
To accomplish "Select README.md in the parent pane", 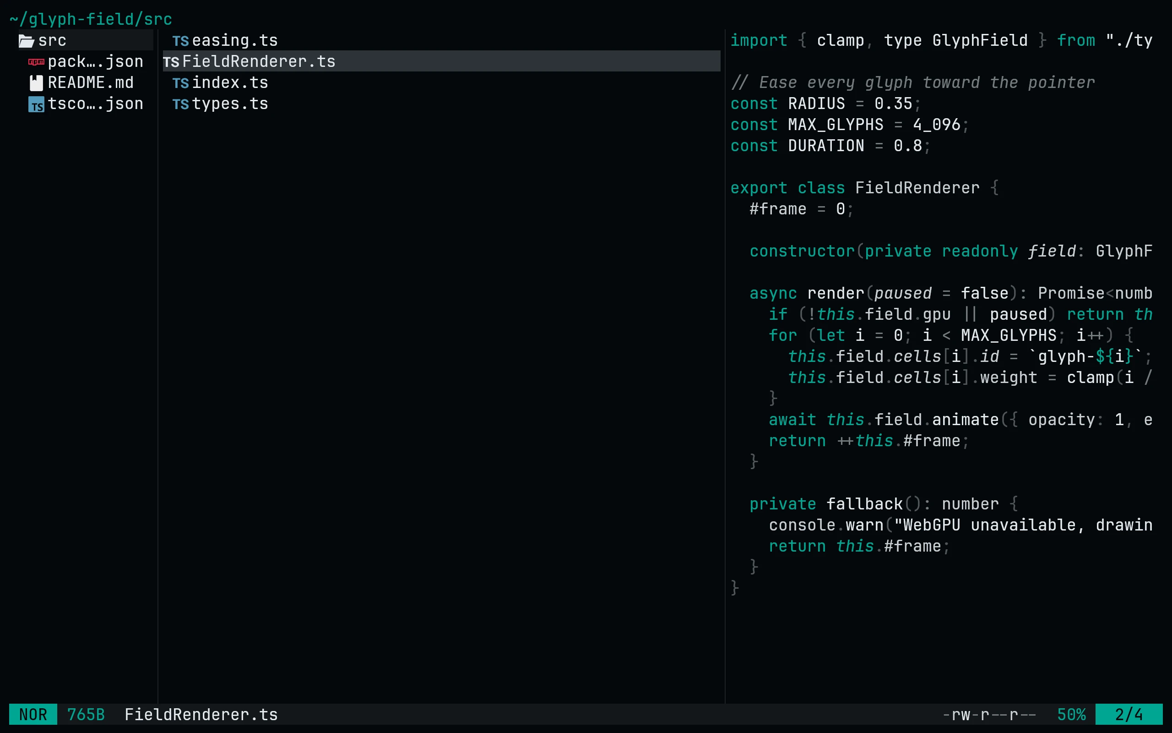I will 86,82.
